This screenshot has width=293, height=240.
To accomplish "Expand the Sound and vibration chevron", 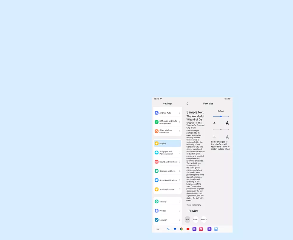I will click(180, 162).
